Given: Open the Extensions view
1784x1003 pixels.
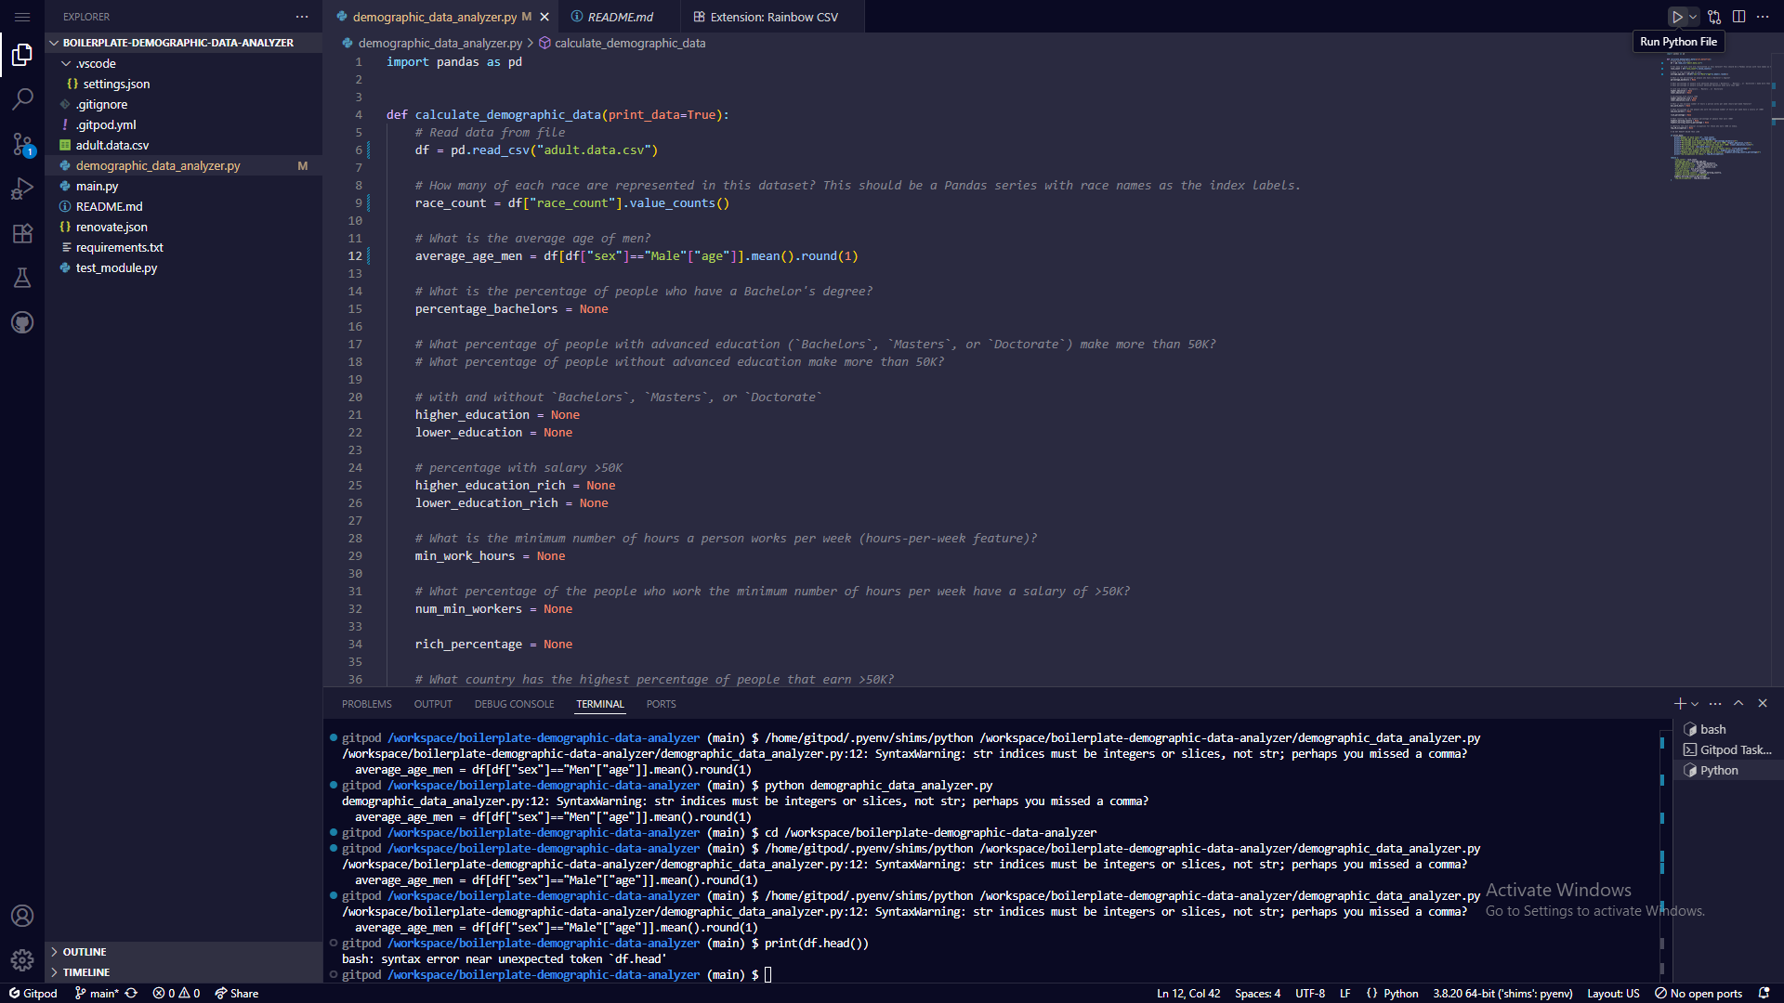Looking at the screenshot, I should [22, 233].
